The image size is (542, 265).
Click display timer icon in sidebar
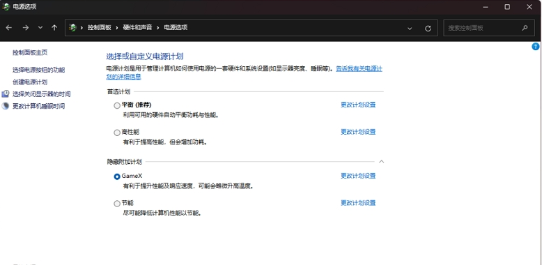coord(5,93)
